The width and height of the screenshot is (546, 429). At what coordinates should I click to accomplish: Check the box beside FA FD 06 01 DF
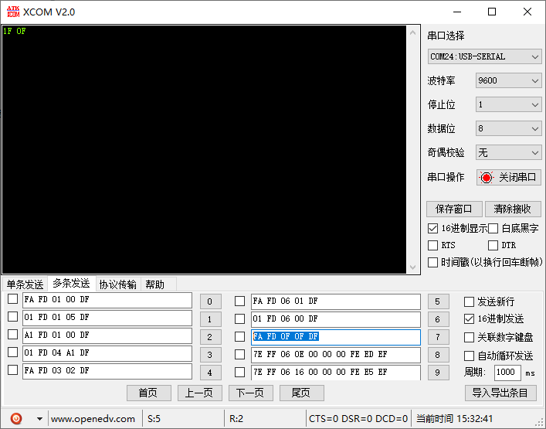click(239, 301)
